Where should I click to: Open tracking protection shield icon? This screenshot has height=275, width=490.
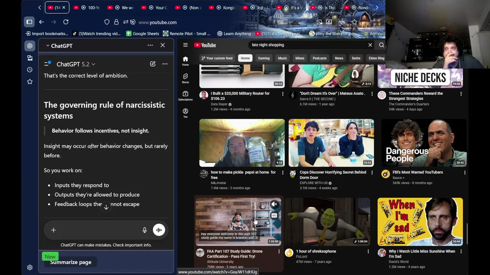pos(107,22)
